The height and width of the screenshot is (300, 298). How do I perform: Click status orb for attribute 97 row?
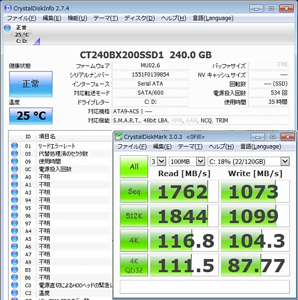[14, 223]
